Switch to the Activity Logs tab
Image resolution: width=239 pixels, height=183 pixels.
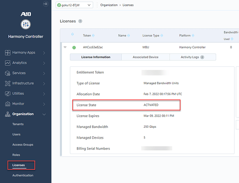(193, 57)
